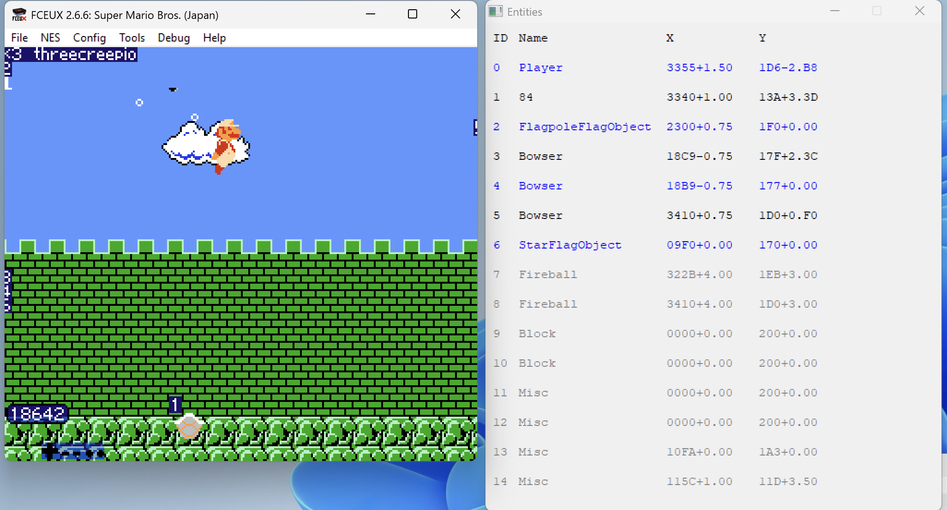Screen dimensions: 947x510
Task: Open the File menu
Action: (x=19, y=38)
